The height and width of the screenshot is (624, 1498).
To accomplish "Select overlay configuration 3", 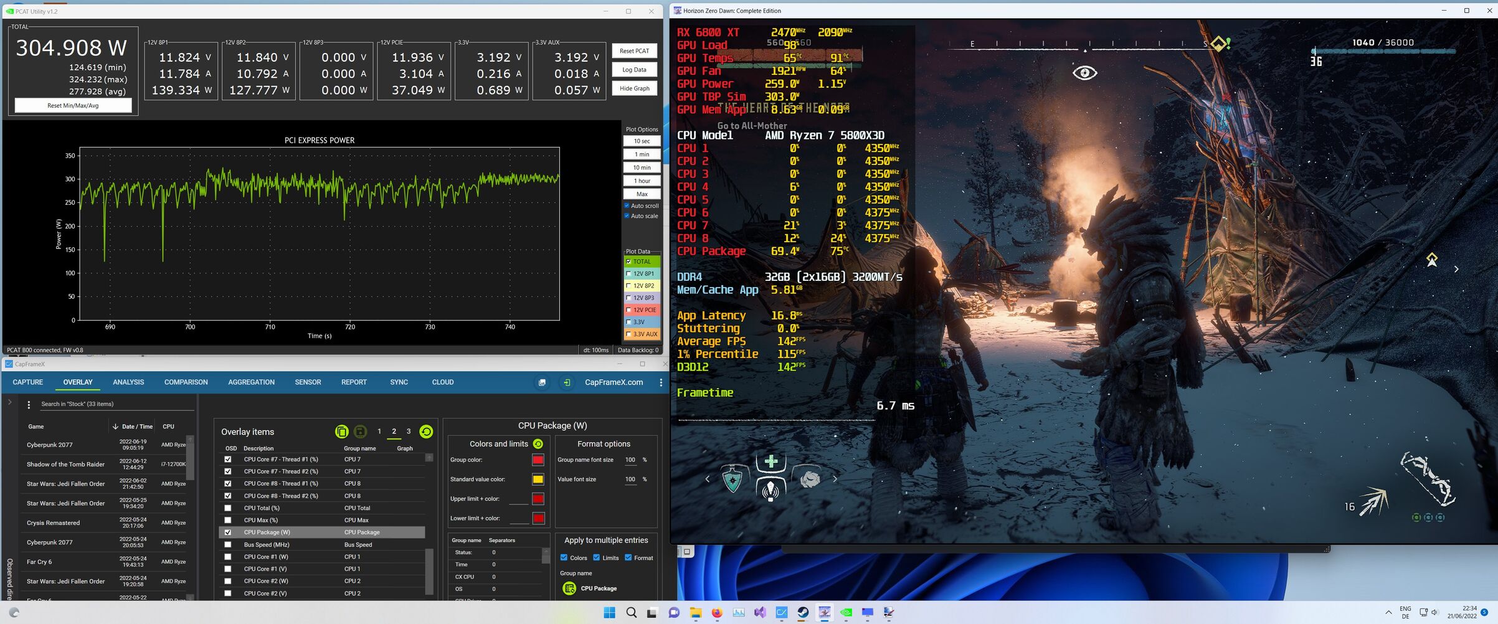I will point(409,432).
